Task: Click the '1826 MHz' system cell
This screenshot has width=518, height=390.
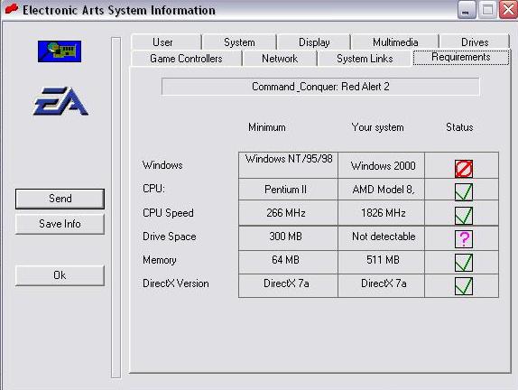Action: (382, 213)
